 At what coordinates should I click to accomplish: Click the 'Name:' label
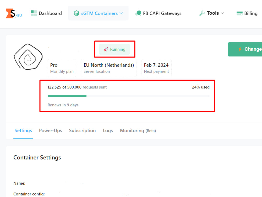[19, 183]
